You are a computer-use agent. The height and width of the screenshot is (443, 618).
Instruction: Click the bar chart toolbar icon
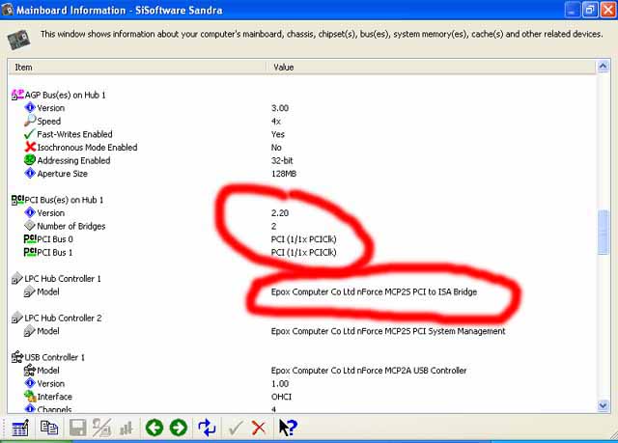[126, 428]
